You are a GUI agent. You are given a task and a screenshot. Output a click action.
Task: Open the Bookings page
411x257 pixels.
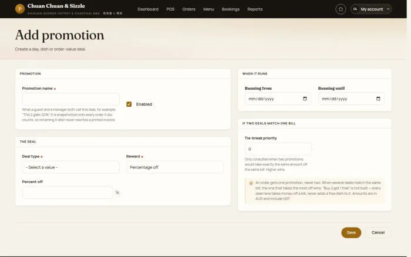point(230,9)
